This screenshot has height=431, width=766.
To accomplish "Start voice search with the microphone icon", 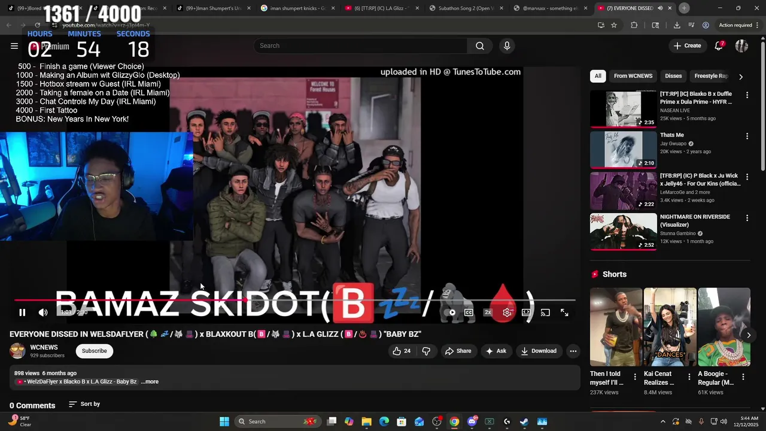I will click(507, 46).
